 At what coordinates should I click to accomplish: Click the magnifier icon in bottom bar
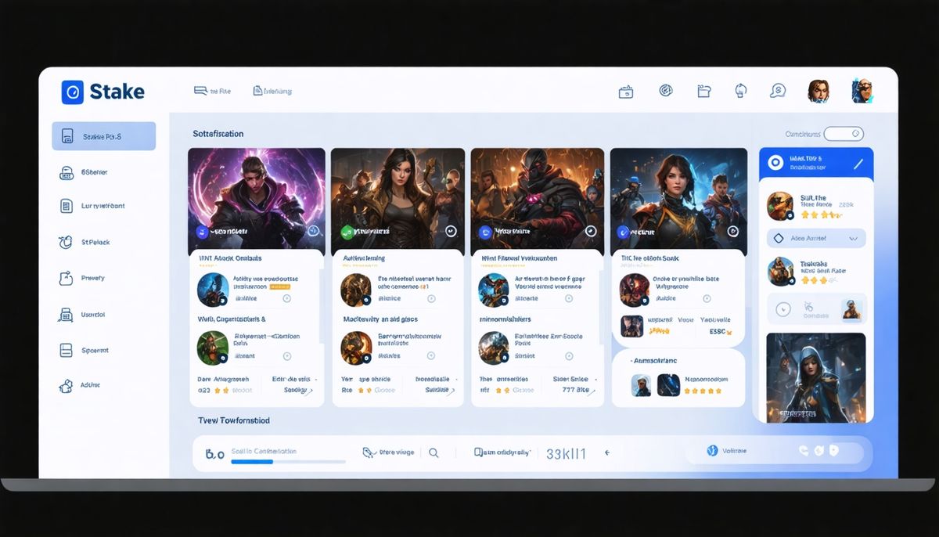tap(434, 452)
